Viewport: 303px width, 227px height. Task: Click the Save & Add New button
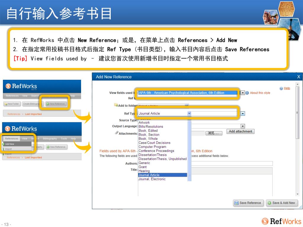coord(282,203)
